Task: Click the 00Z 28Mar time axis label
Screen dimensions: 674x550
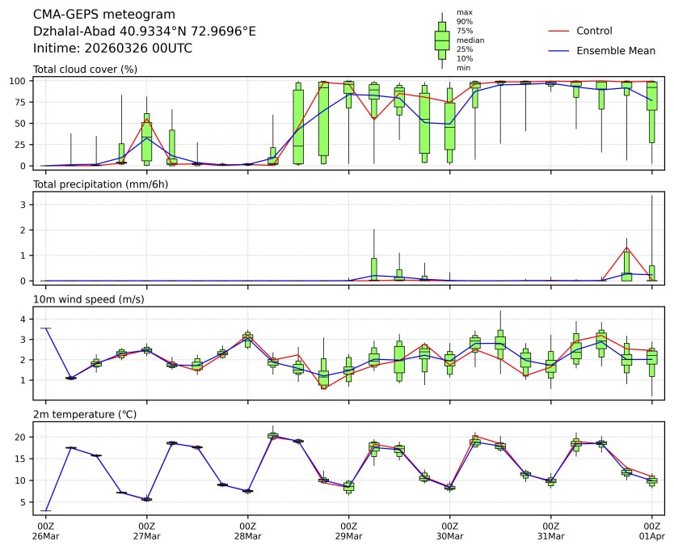Action: tap(247, 531)
